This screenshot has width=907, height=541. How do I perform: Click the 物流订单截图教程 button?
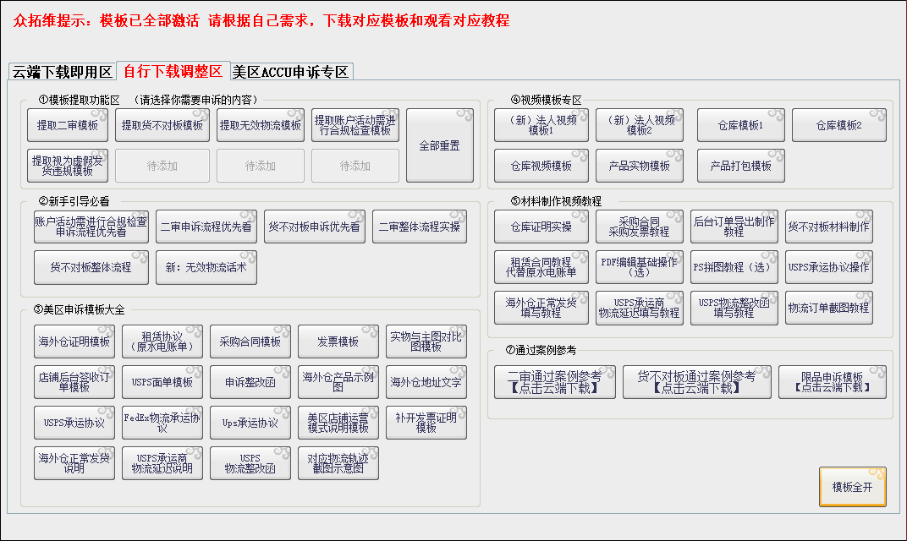[829, 308]
